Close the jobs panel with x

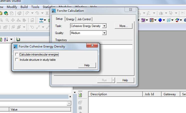75,92
